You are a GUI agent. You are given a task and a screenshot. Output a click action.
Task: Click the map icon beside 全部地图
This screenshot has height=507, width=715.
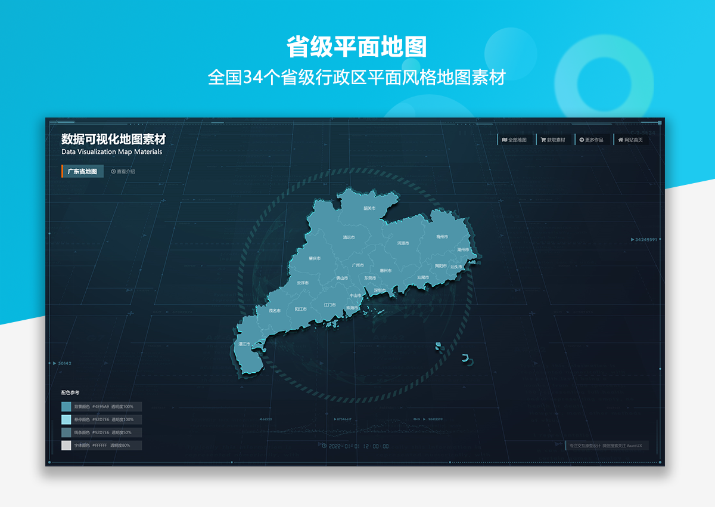[x=505, y=140]
